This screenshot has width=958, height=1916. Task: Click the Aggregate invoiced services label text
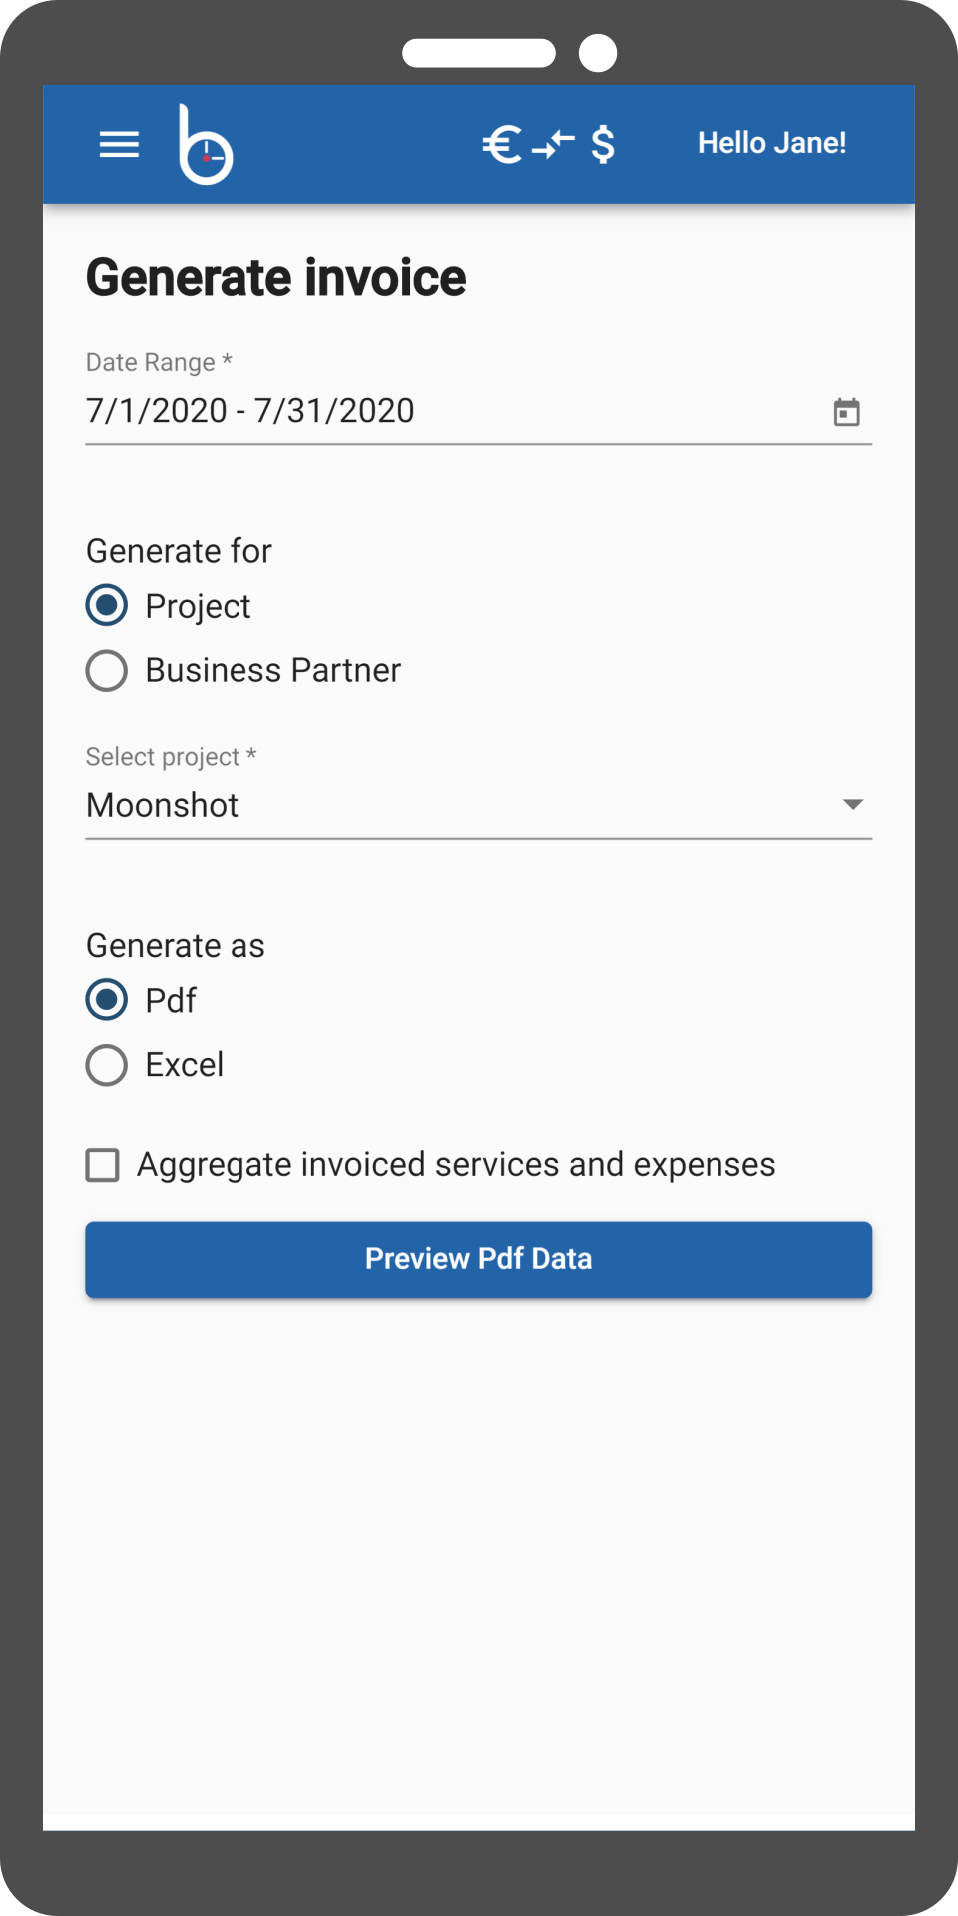456,1165
